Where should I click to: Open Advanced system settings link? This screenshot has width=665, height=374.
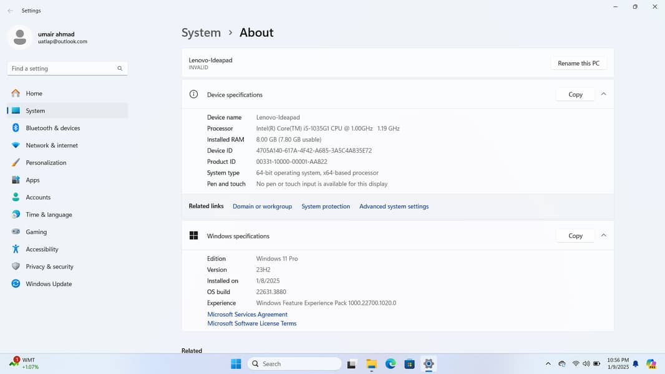click(394, 206)
